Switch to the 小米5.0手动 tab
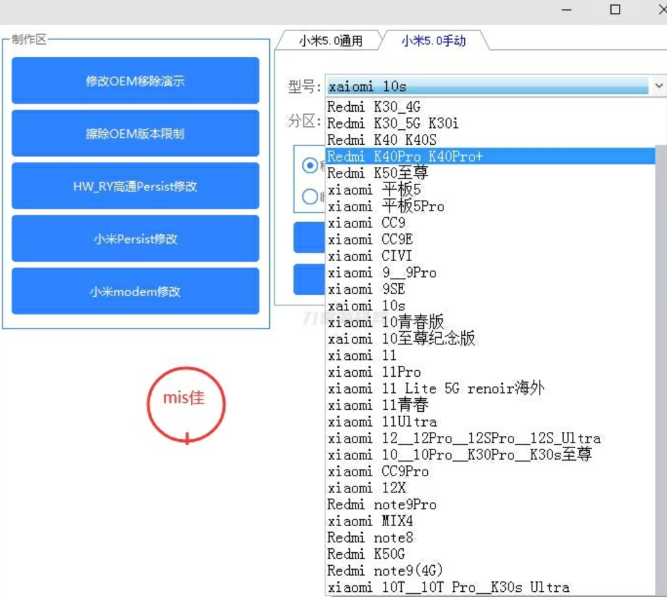Image resolution: width=667 pixels, height=597 pixels. point(434,41)
